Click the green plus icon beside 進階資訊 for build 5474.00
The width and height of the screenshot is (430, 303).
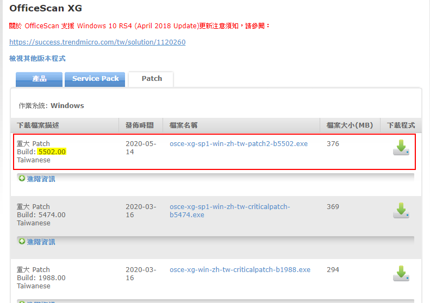(22, 241)
